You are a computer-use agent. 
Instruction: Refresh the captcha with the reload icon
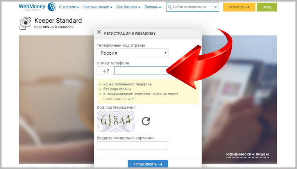pyautogui.click(x=146, y=121)
